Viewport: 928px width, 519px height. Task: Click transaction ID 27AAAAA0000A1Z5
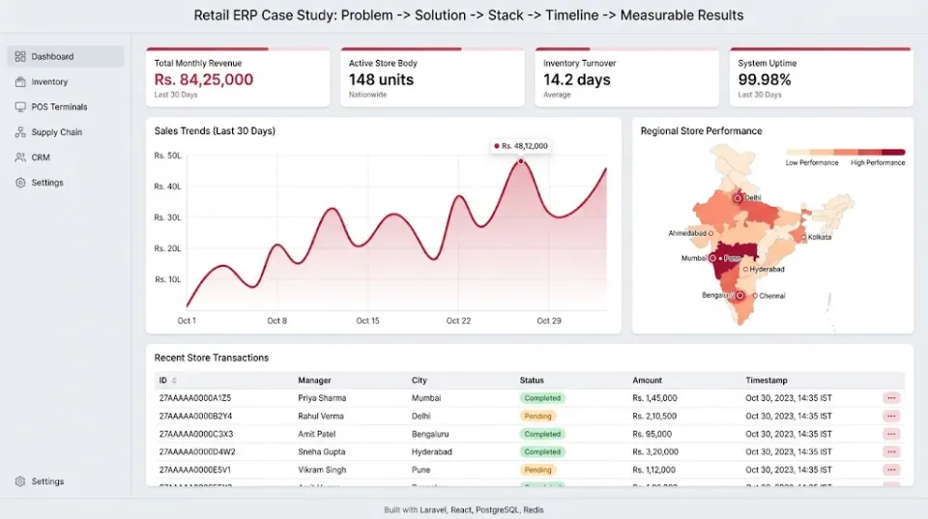point(195,398)
